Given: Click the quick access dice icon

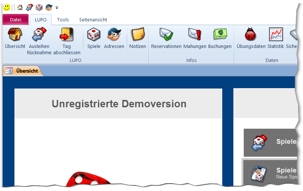Looking at the screenshot, I should (x=39, y=7).
